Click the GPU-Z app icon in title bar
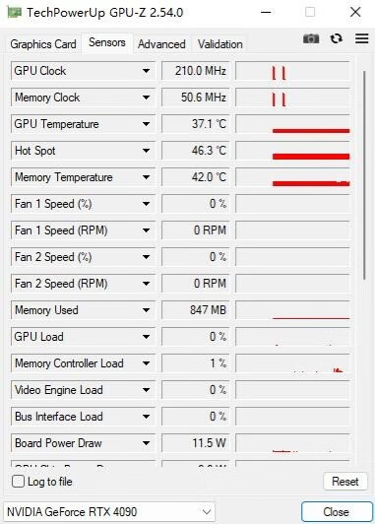Image resolution: width=375 pixels, height=524 pixels. [x=15, y=13]
